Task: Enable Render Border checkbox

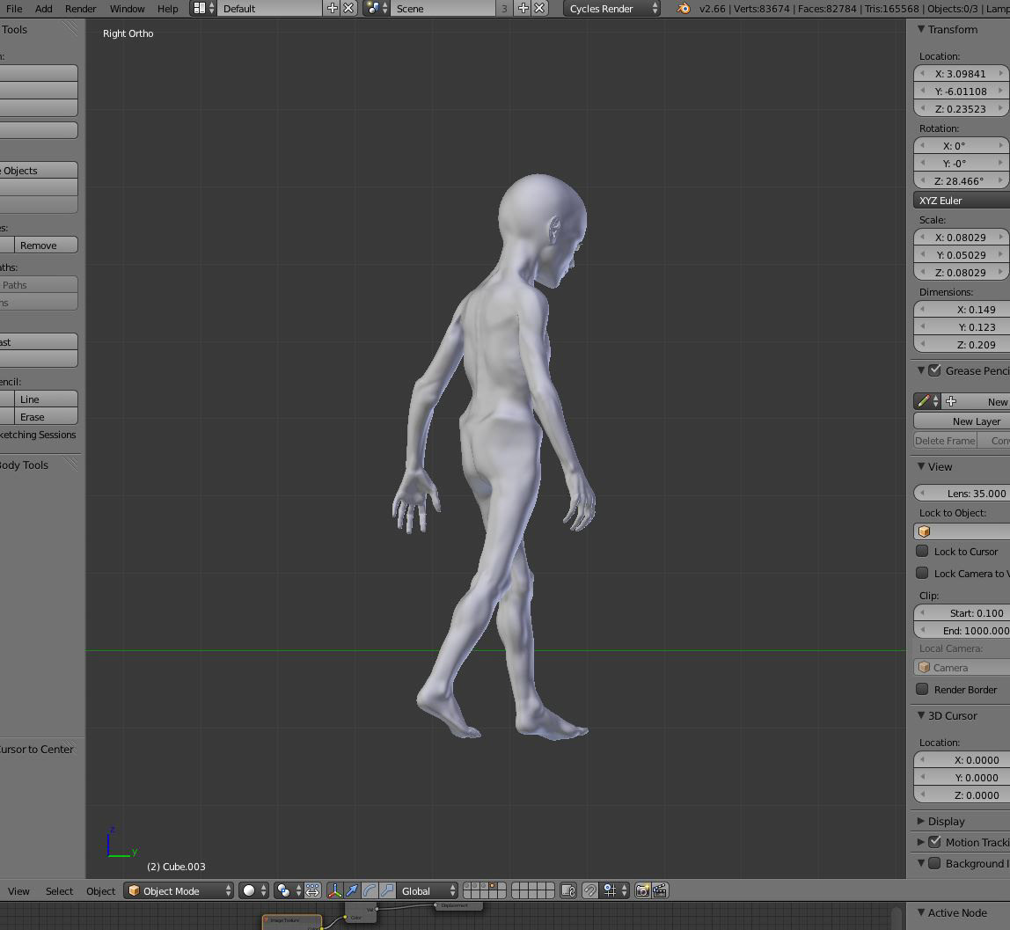Action: [922, 689]
